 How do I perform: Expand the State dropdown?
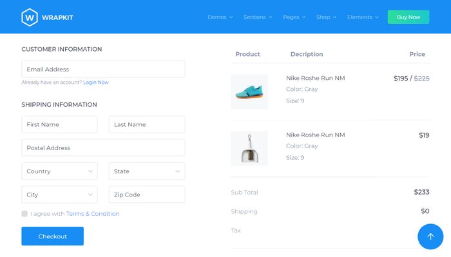tap(147, 171)
